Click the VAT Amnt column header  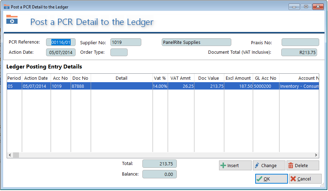pos(181,78)
